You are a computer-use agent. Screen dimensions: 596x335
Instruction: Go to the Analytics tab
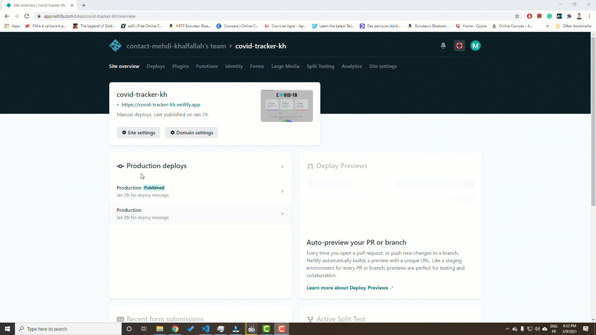pos(352,66)
